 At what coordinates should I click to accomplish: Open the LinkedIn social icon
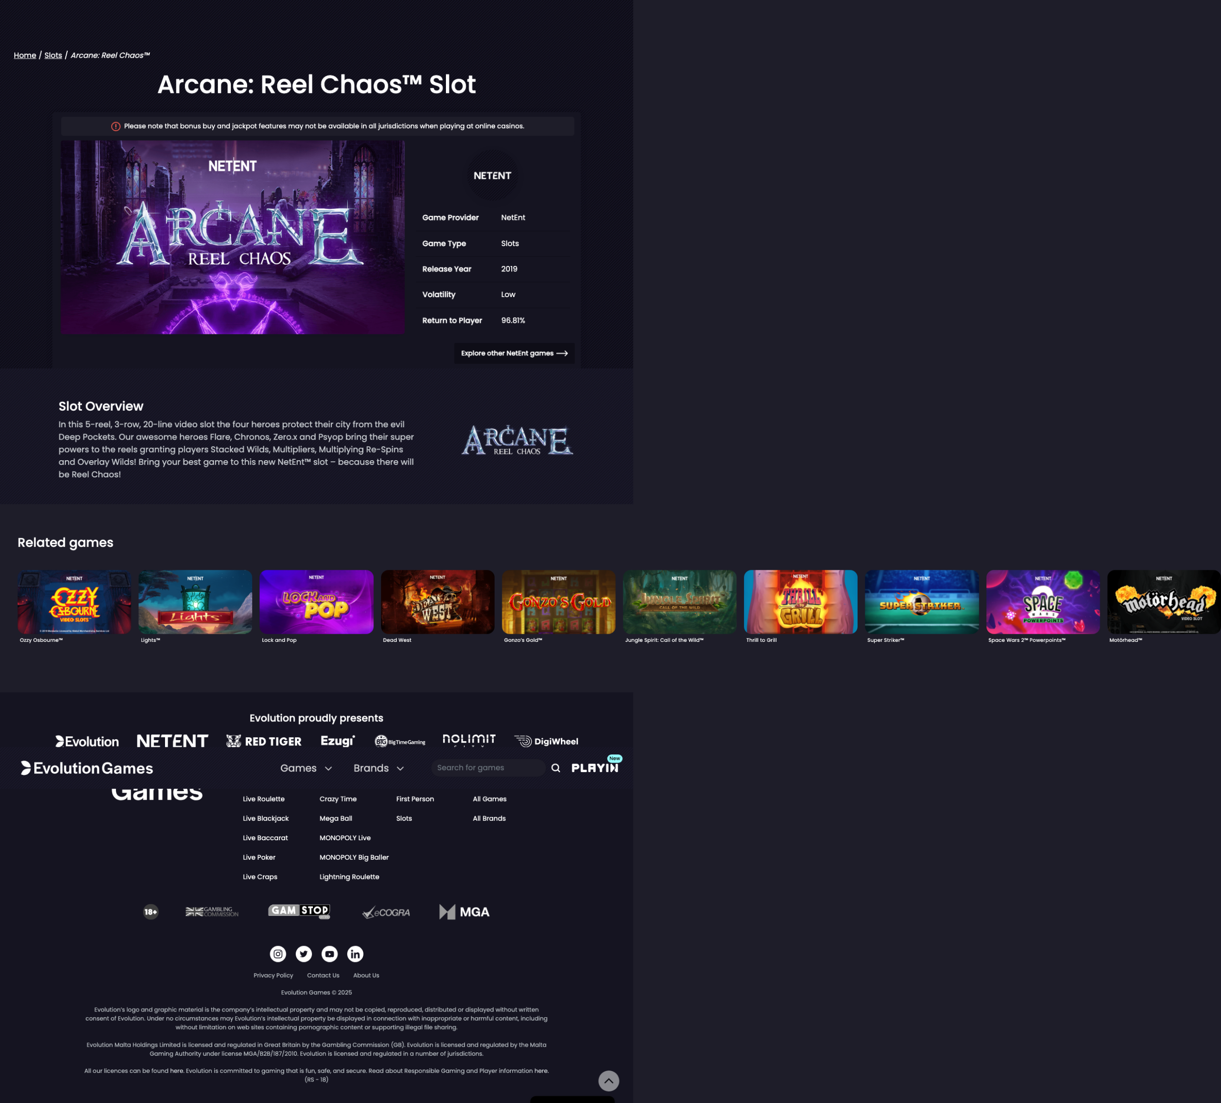click(355, 954)
